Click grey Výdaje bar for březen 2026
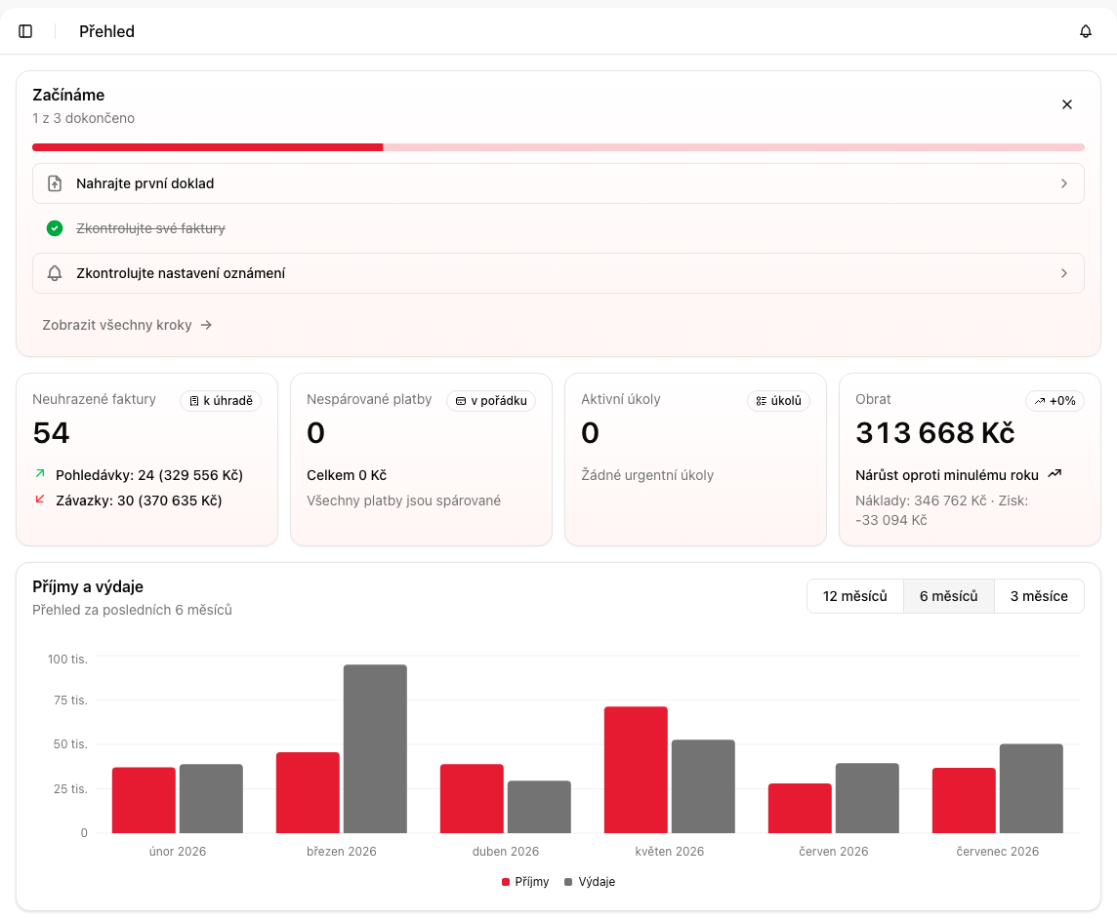The width and height of the screenshot is (1117, 921). 375,748
